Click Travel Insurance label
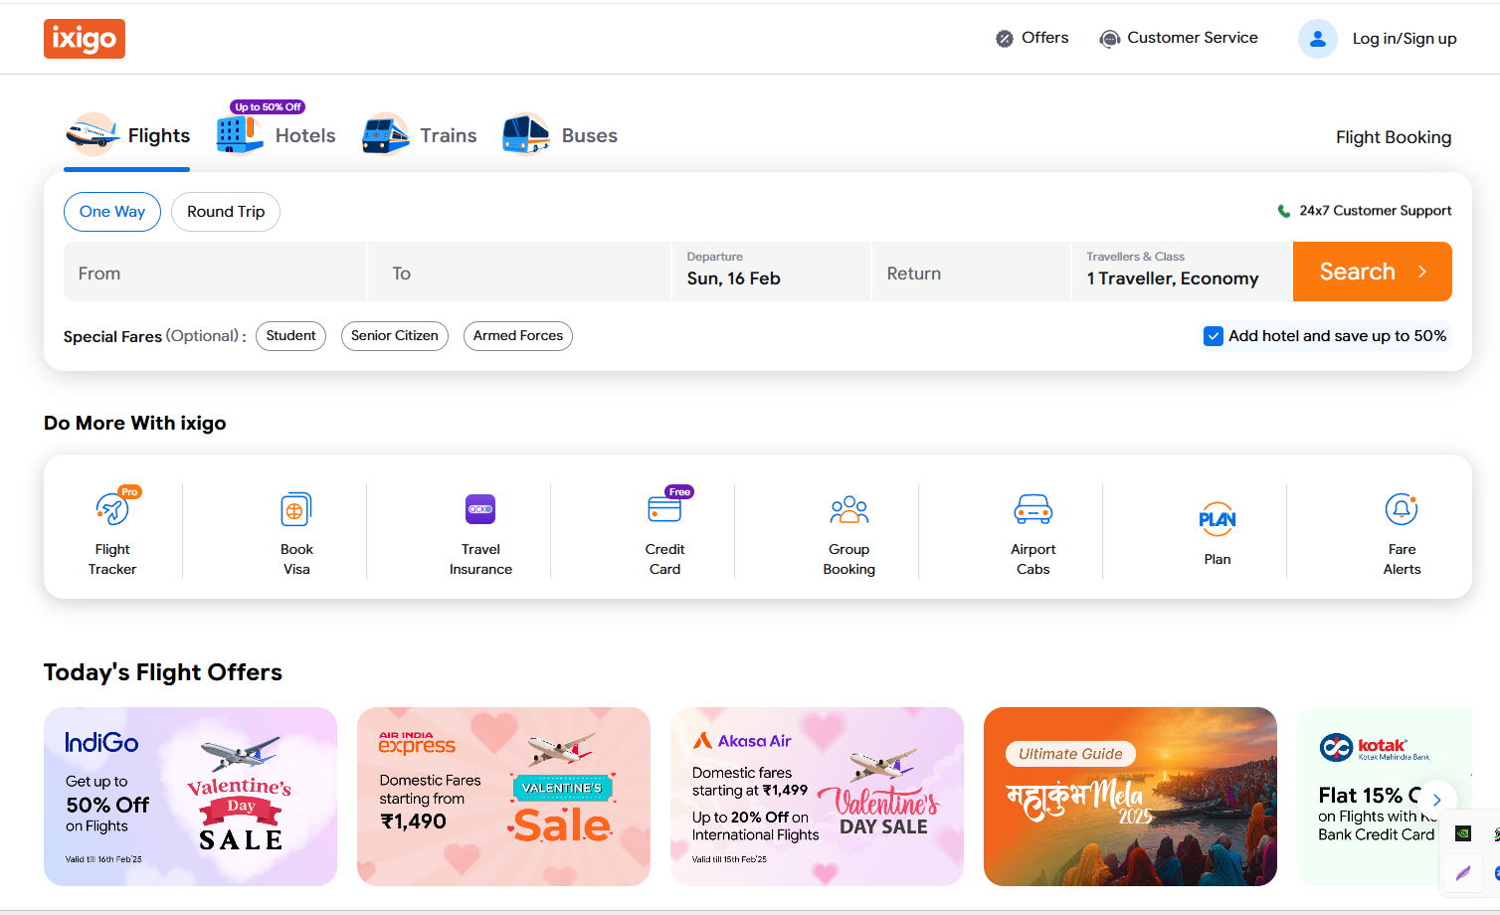 (x=480, y=559)
